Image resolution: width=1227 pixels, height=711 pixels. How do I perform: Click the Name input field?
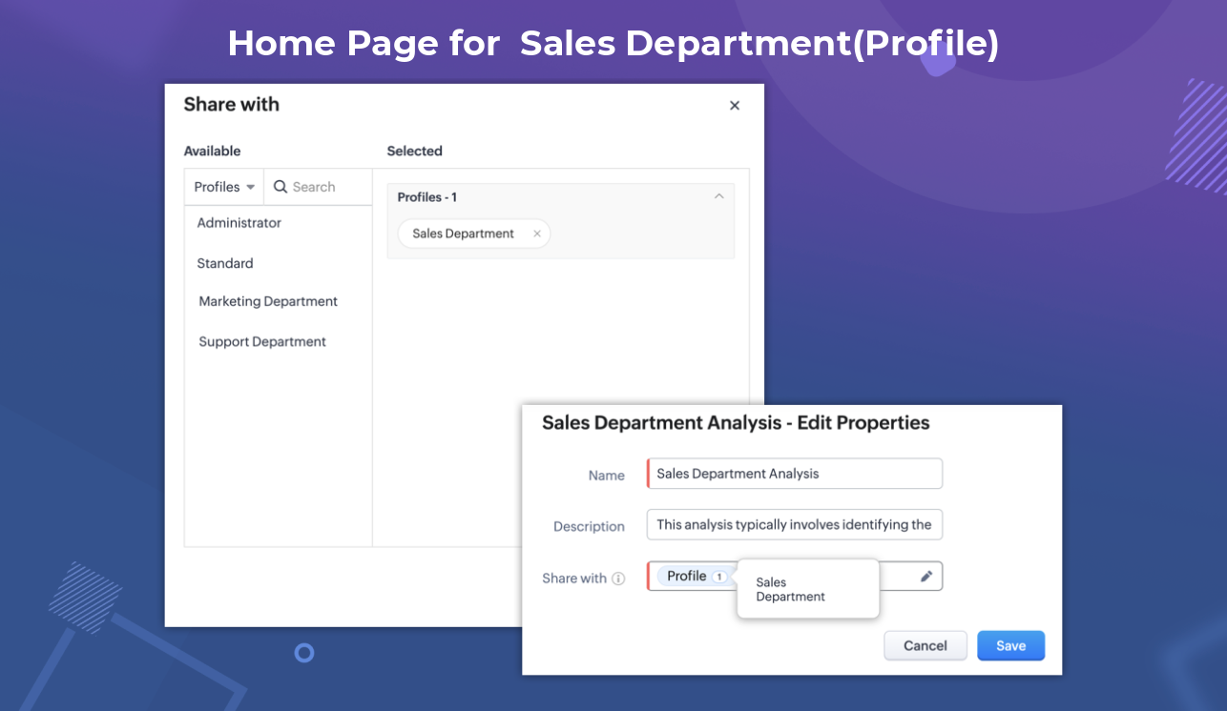[794, 474]
